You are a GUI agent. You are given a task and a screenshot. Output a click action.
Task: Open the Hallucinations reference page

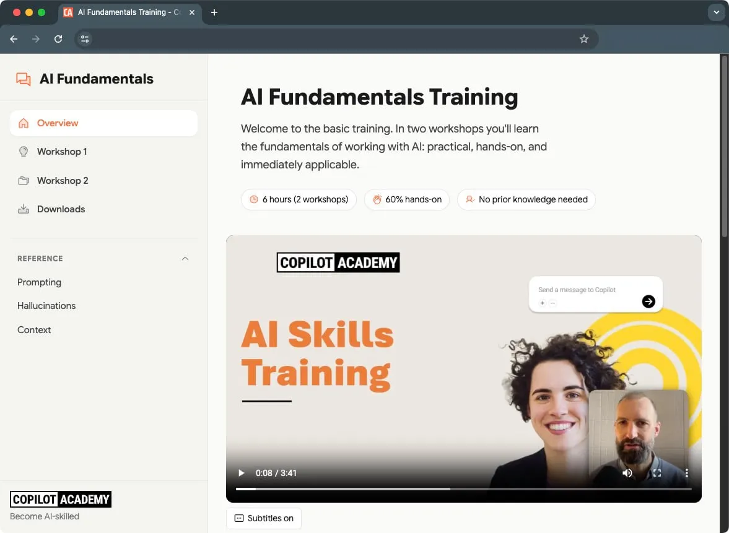tap(46, 305)
